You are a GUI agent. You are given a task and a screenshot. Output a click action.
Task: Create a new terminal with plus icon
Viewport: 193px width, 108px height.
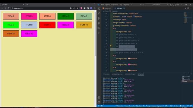pos(185,74)
